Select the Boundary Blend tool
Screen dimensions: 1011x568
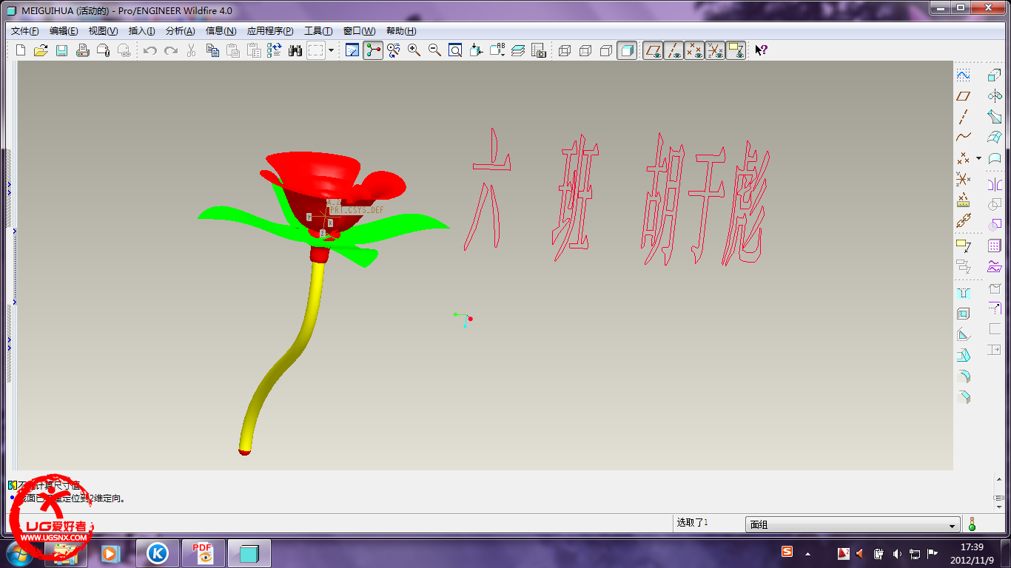pos(995,138)
